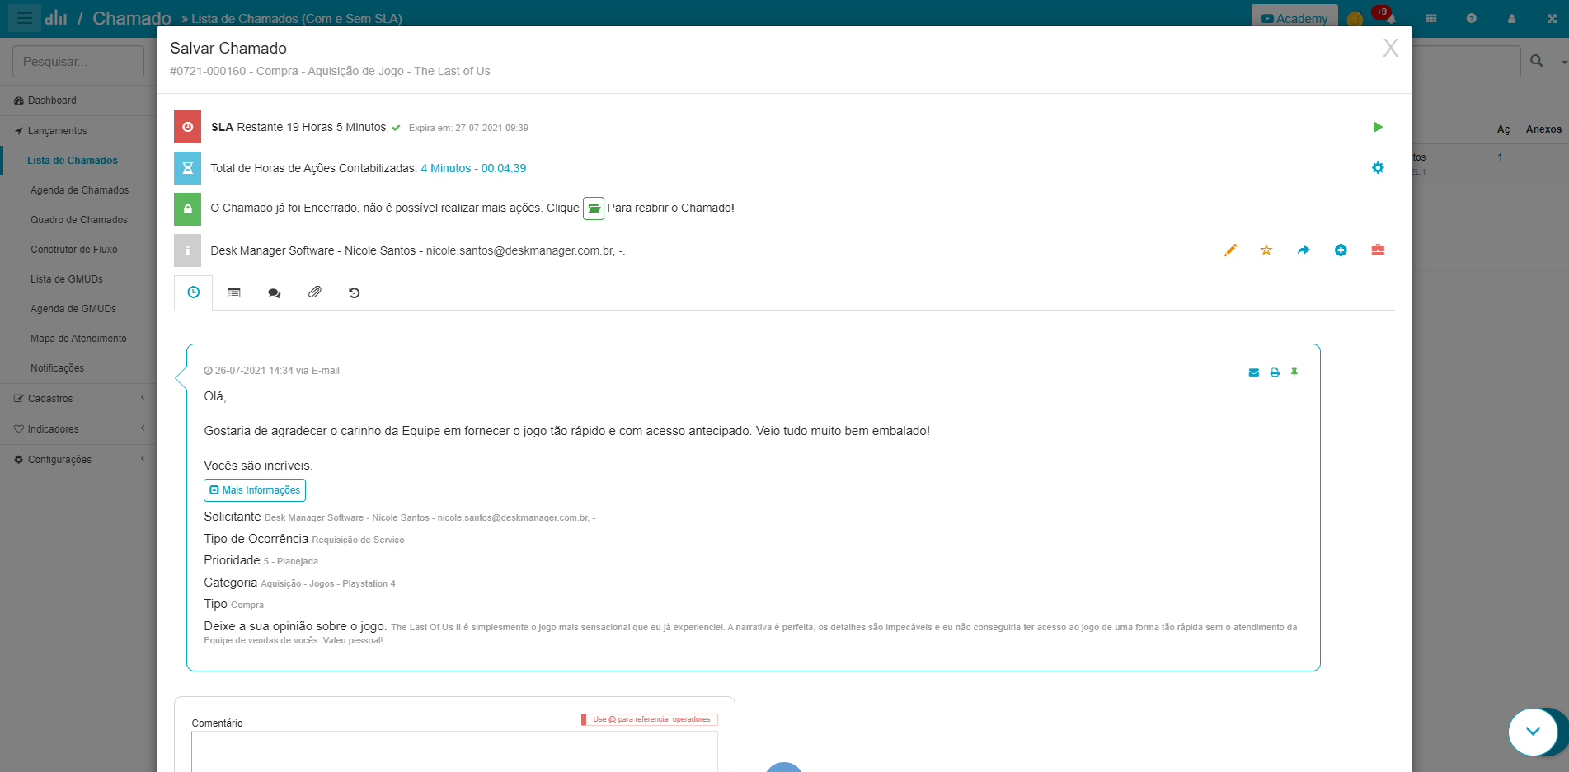Screen dimensions: 1569x772
Task: Click the blue hourglass icon
Action: click(188, 168)
